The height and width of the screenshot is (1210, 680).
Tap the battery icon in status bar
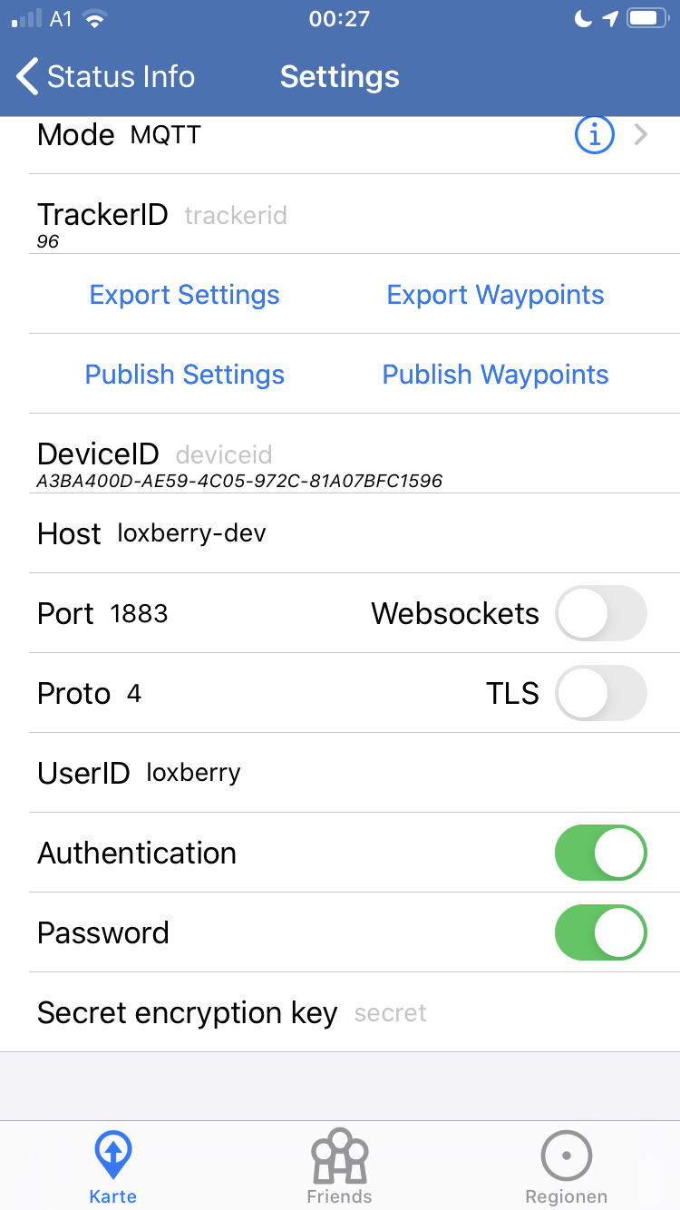[x=647, y=19]
